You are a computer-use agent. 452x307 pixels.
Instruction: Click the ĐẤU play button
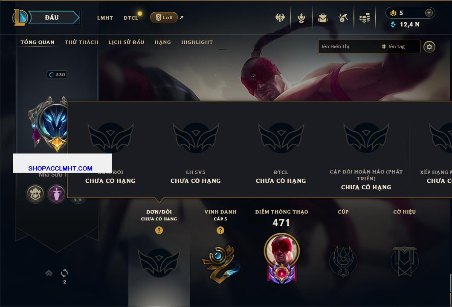coord(52,17)
